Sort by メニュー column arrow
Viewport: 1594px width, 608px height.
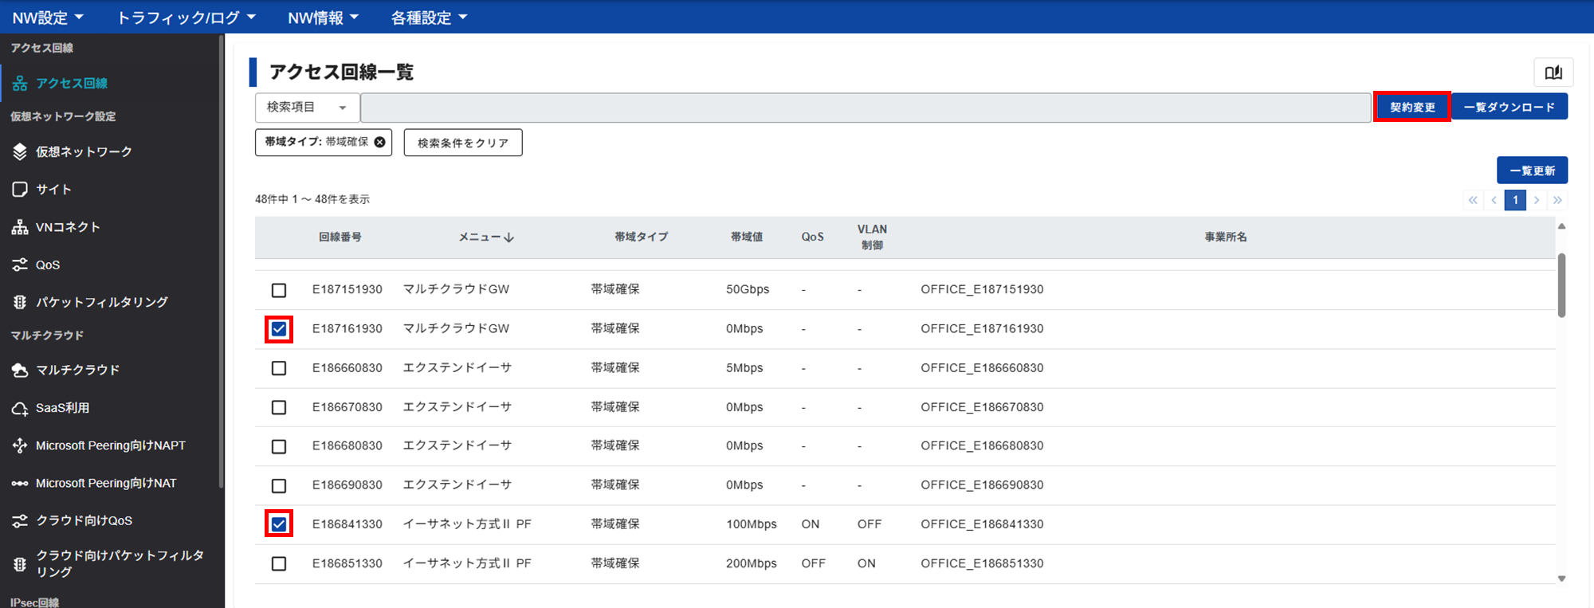pyautogui.click(x=508, y=237)
